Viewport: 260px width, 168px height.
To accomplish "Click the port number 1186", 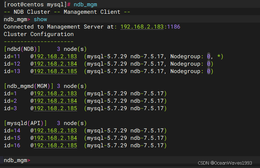I will (174, 27).
